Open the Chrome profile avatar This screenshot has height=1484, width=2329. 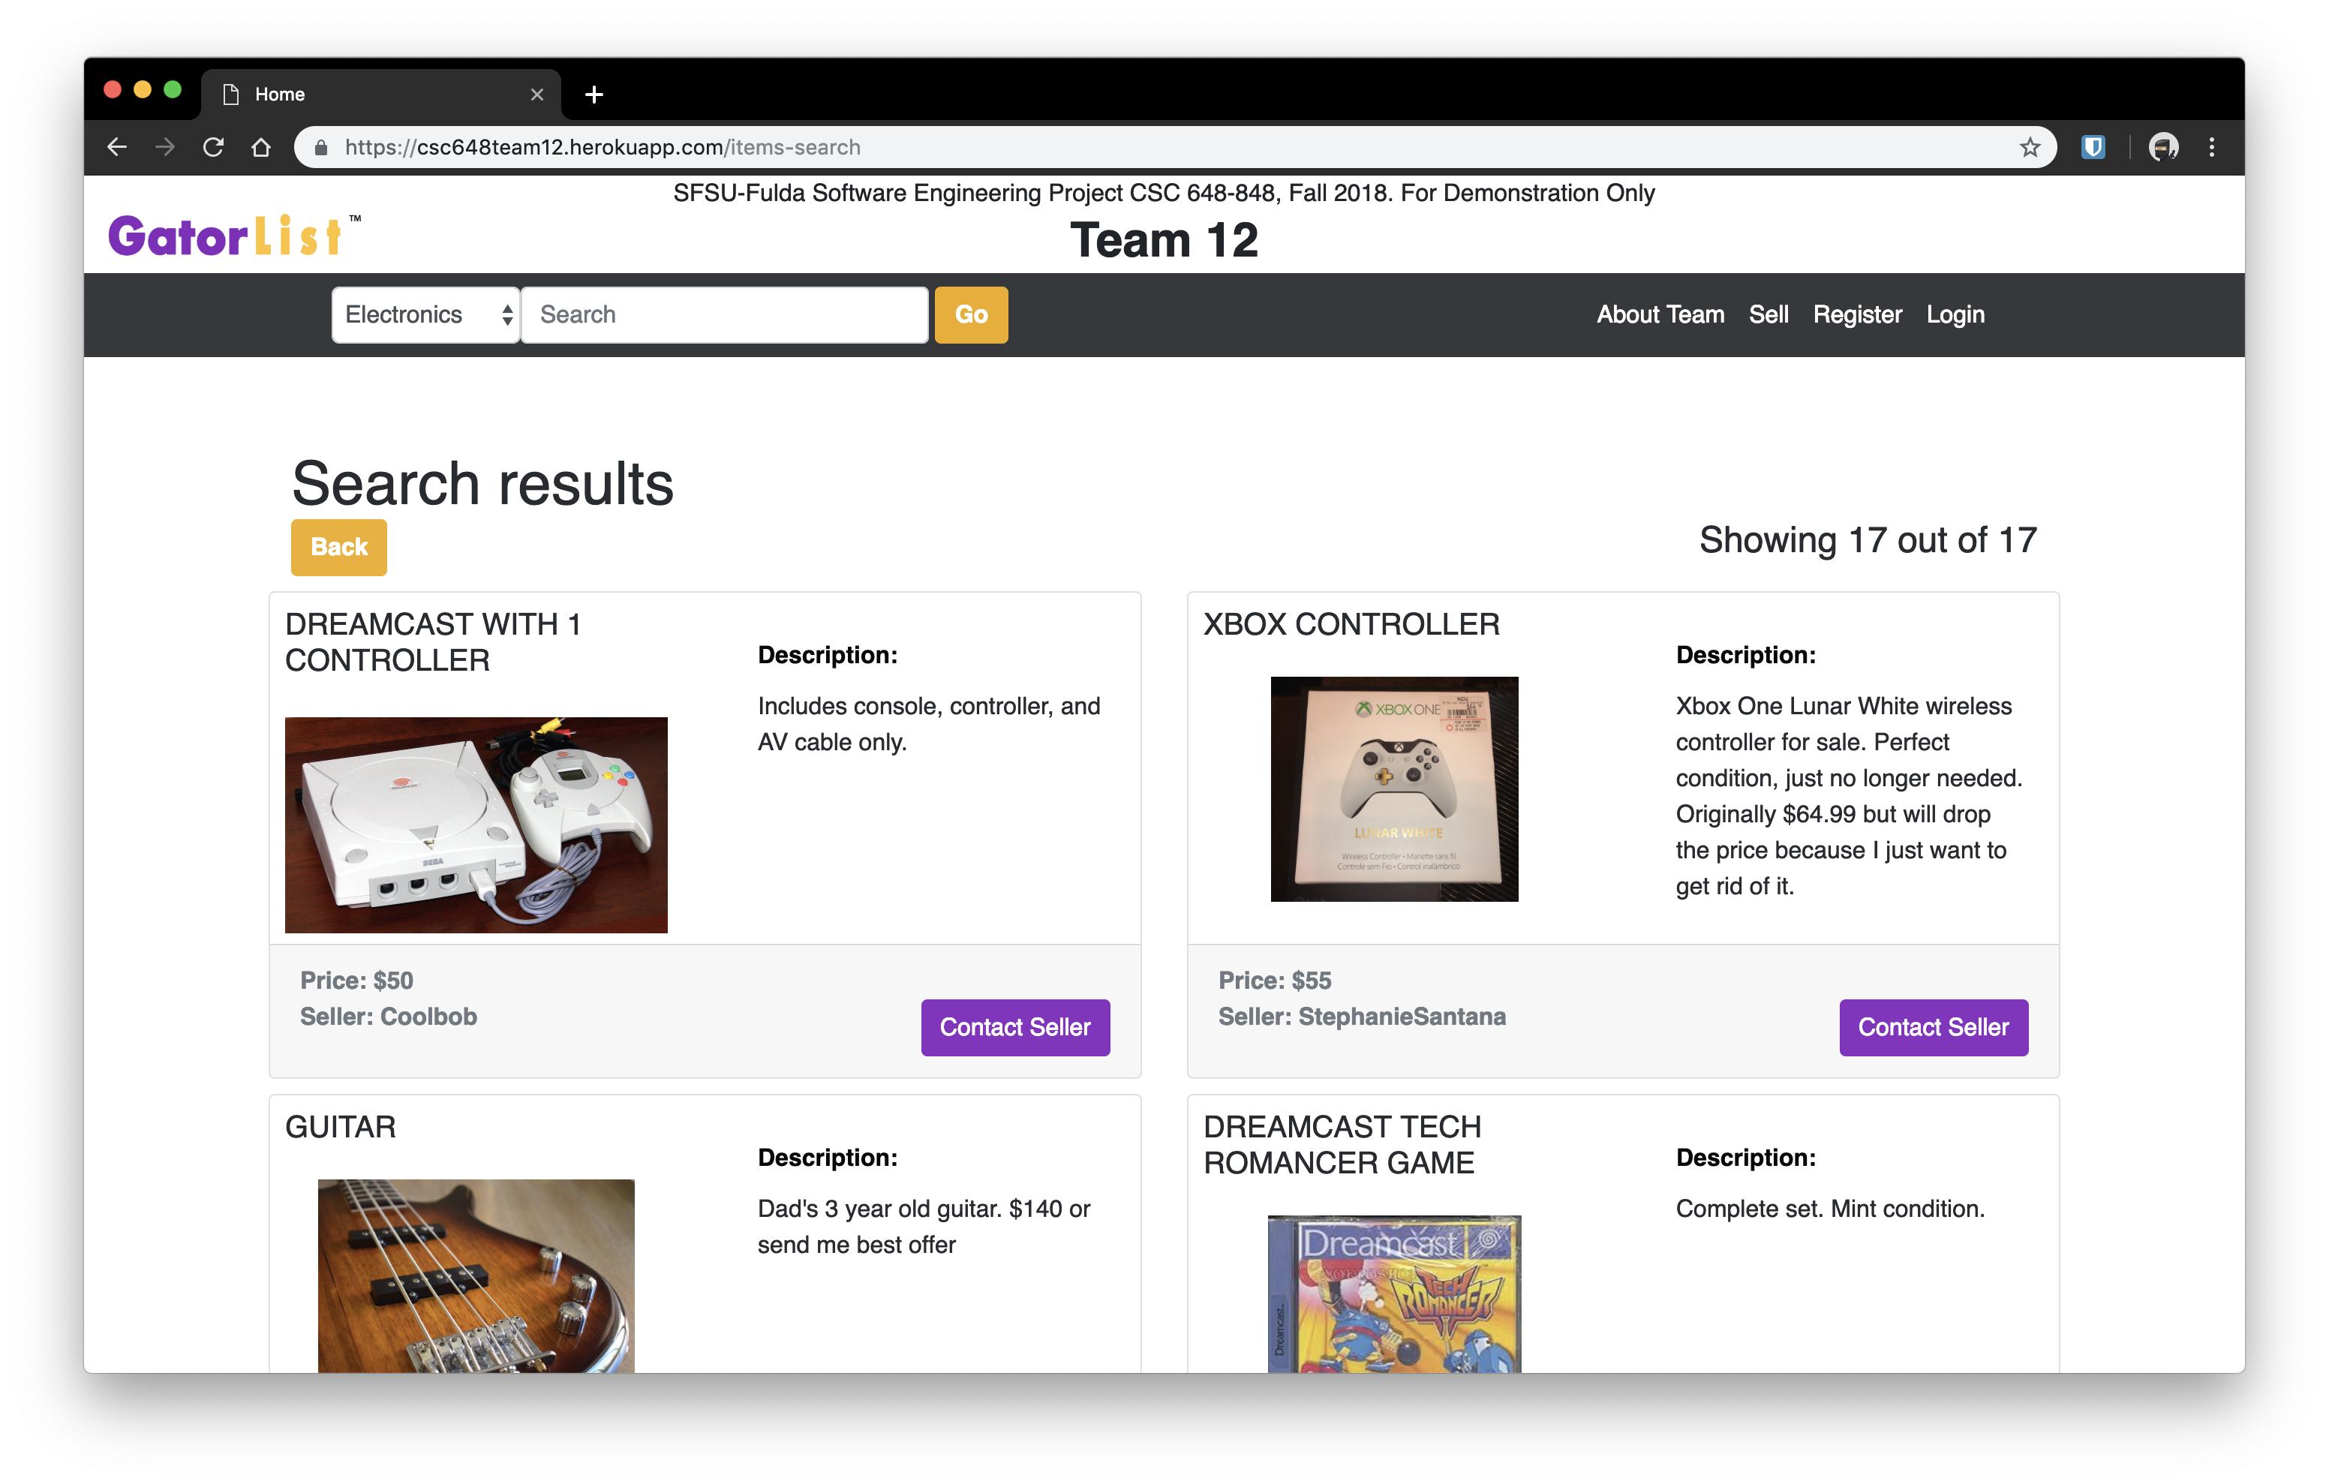(2162, 147)
